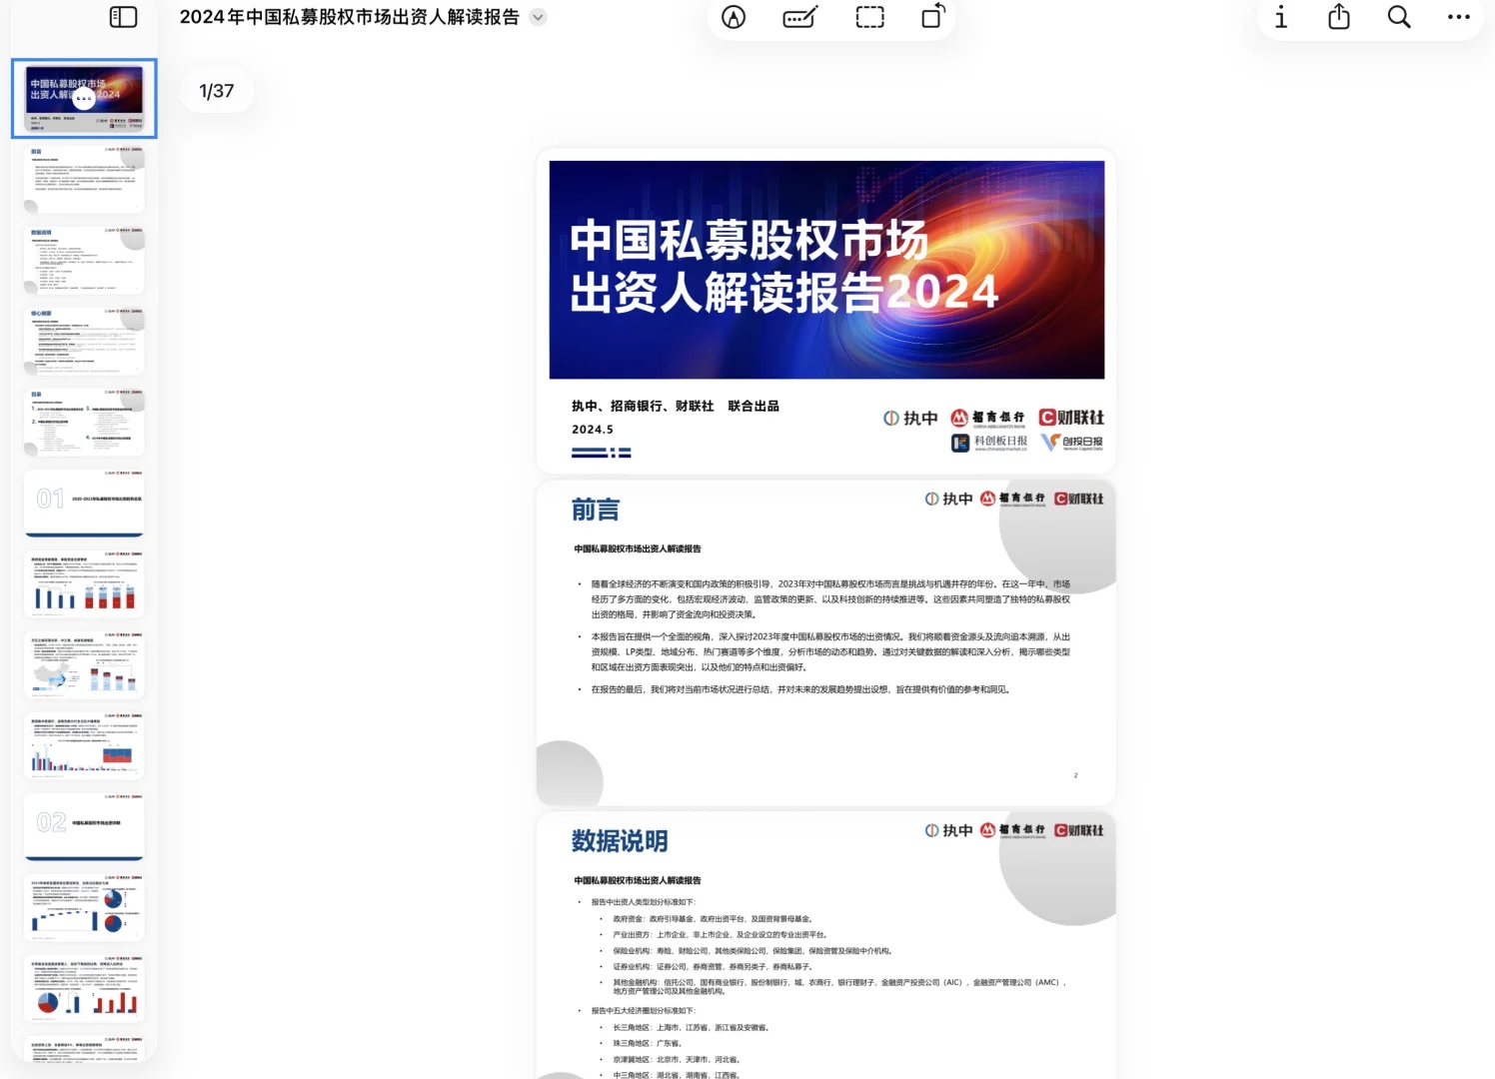Select the Fill and Sign annotation tool
The width and height of the screenshot is (1495, 1079).
[x=799, y=17]
